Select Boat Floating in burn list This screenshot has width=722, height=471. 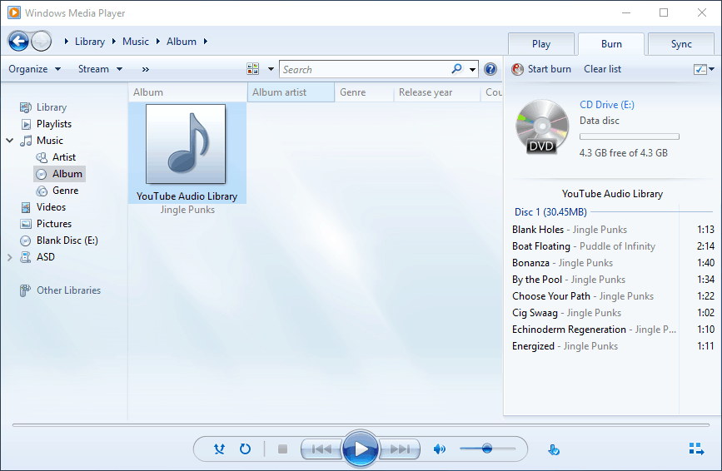click(x=613, y=246)
